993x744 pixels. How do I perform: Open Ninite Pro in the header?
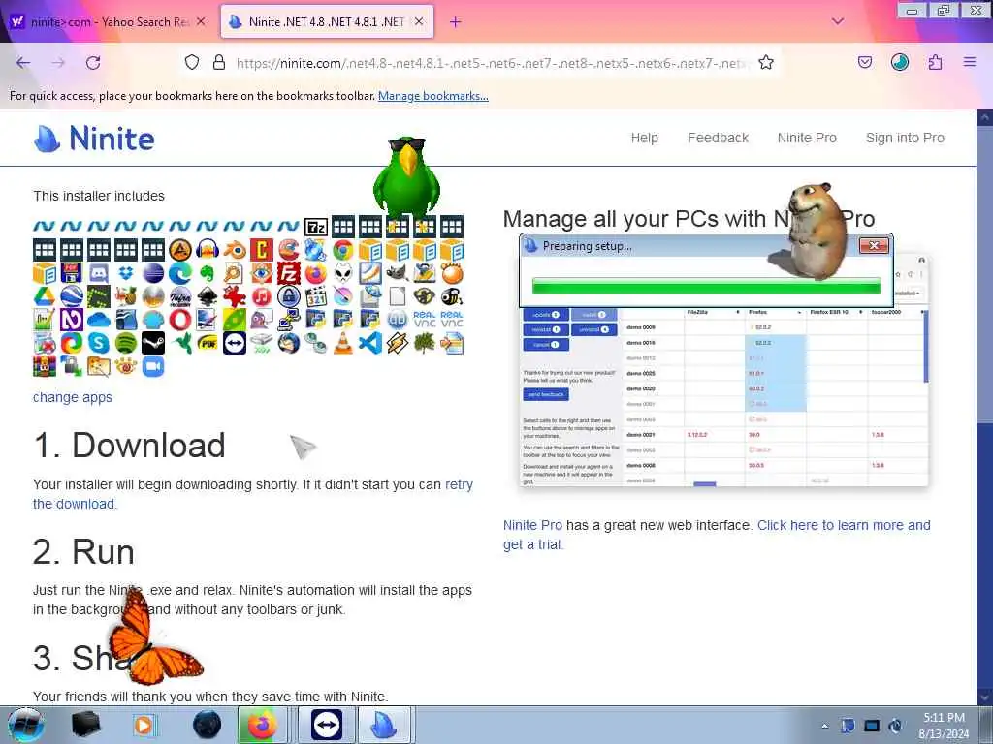tap(807, 138)
